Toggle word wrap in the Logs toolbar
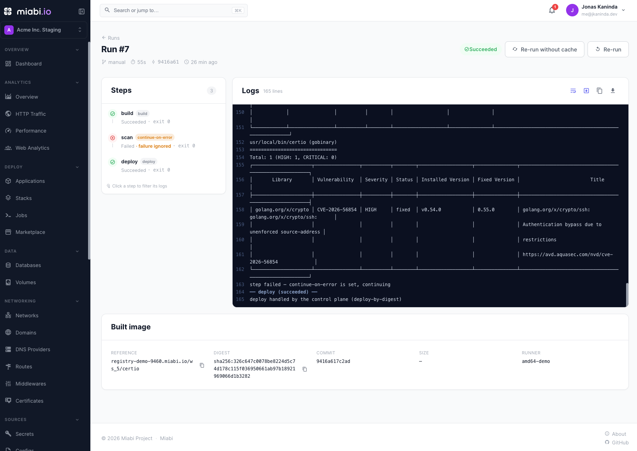 tap(573, 91)
